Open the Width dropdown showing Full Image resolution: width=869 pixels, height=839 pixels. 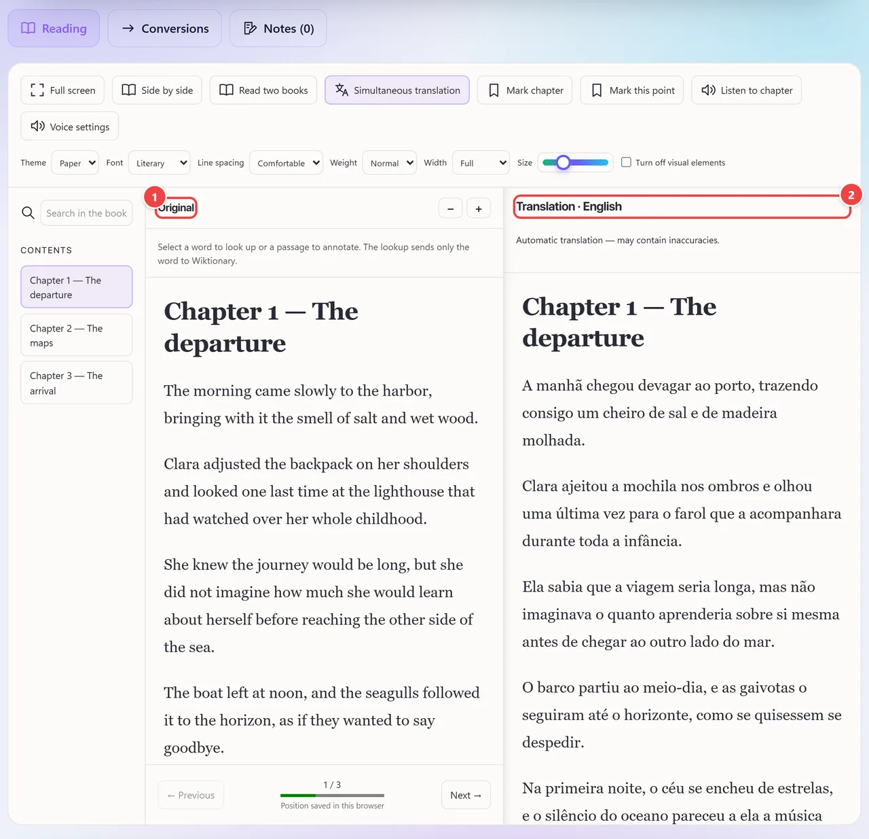(481, 163)
